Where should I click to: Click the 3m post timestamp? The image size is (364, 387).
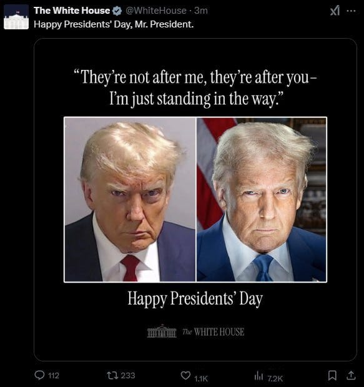click(x=201, y=11)
